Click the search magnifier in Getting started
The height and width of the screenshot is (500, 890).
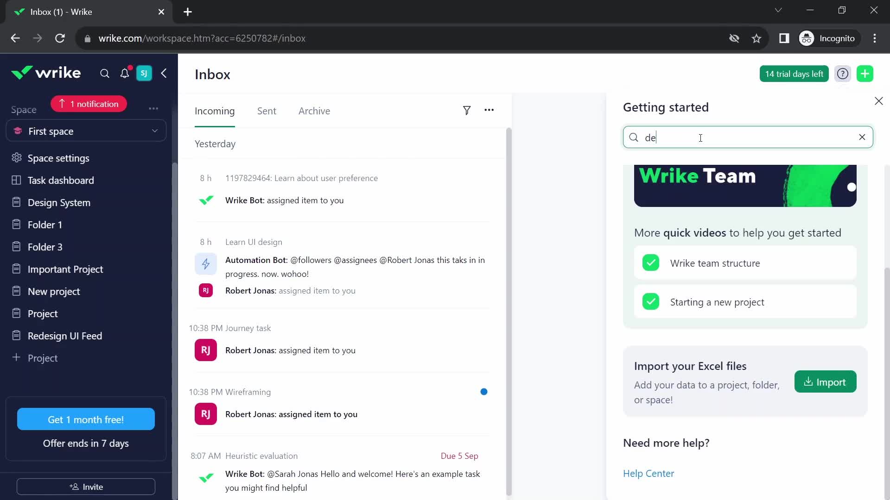click(x=634, y=137)
